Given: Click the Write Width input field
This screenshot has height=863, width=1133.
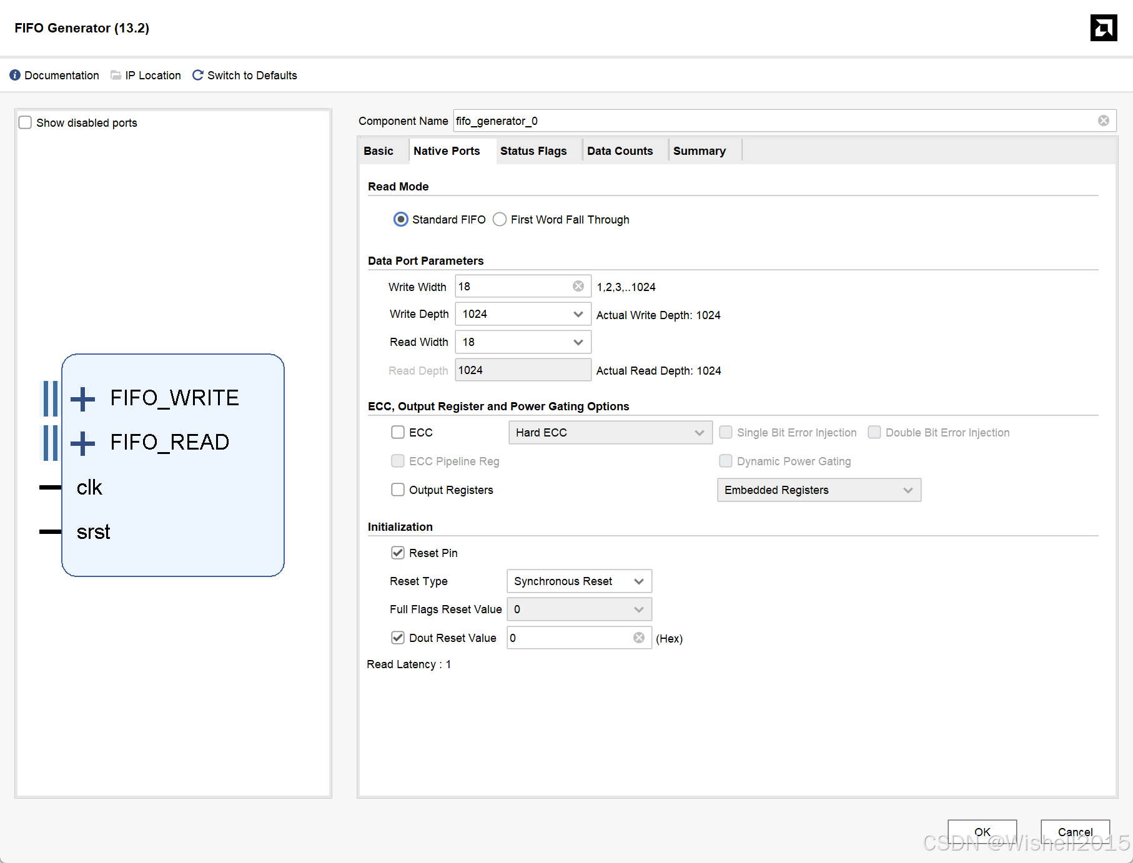Looking at the screenshot, I should tap(523, 286).
